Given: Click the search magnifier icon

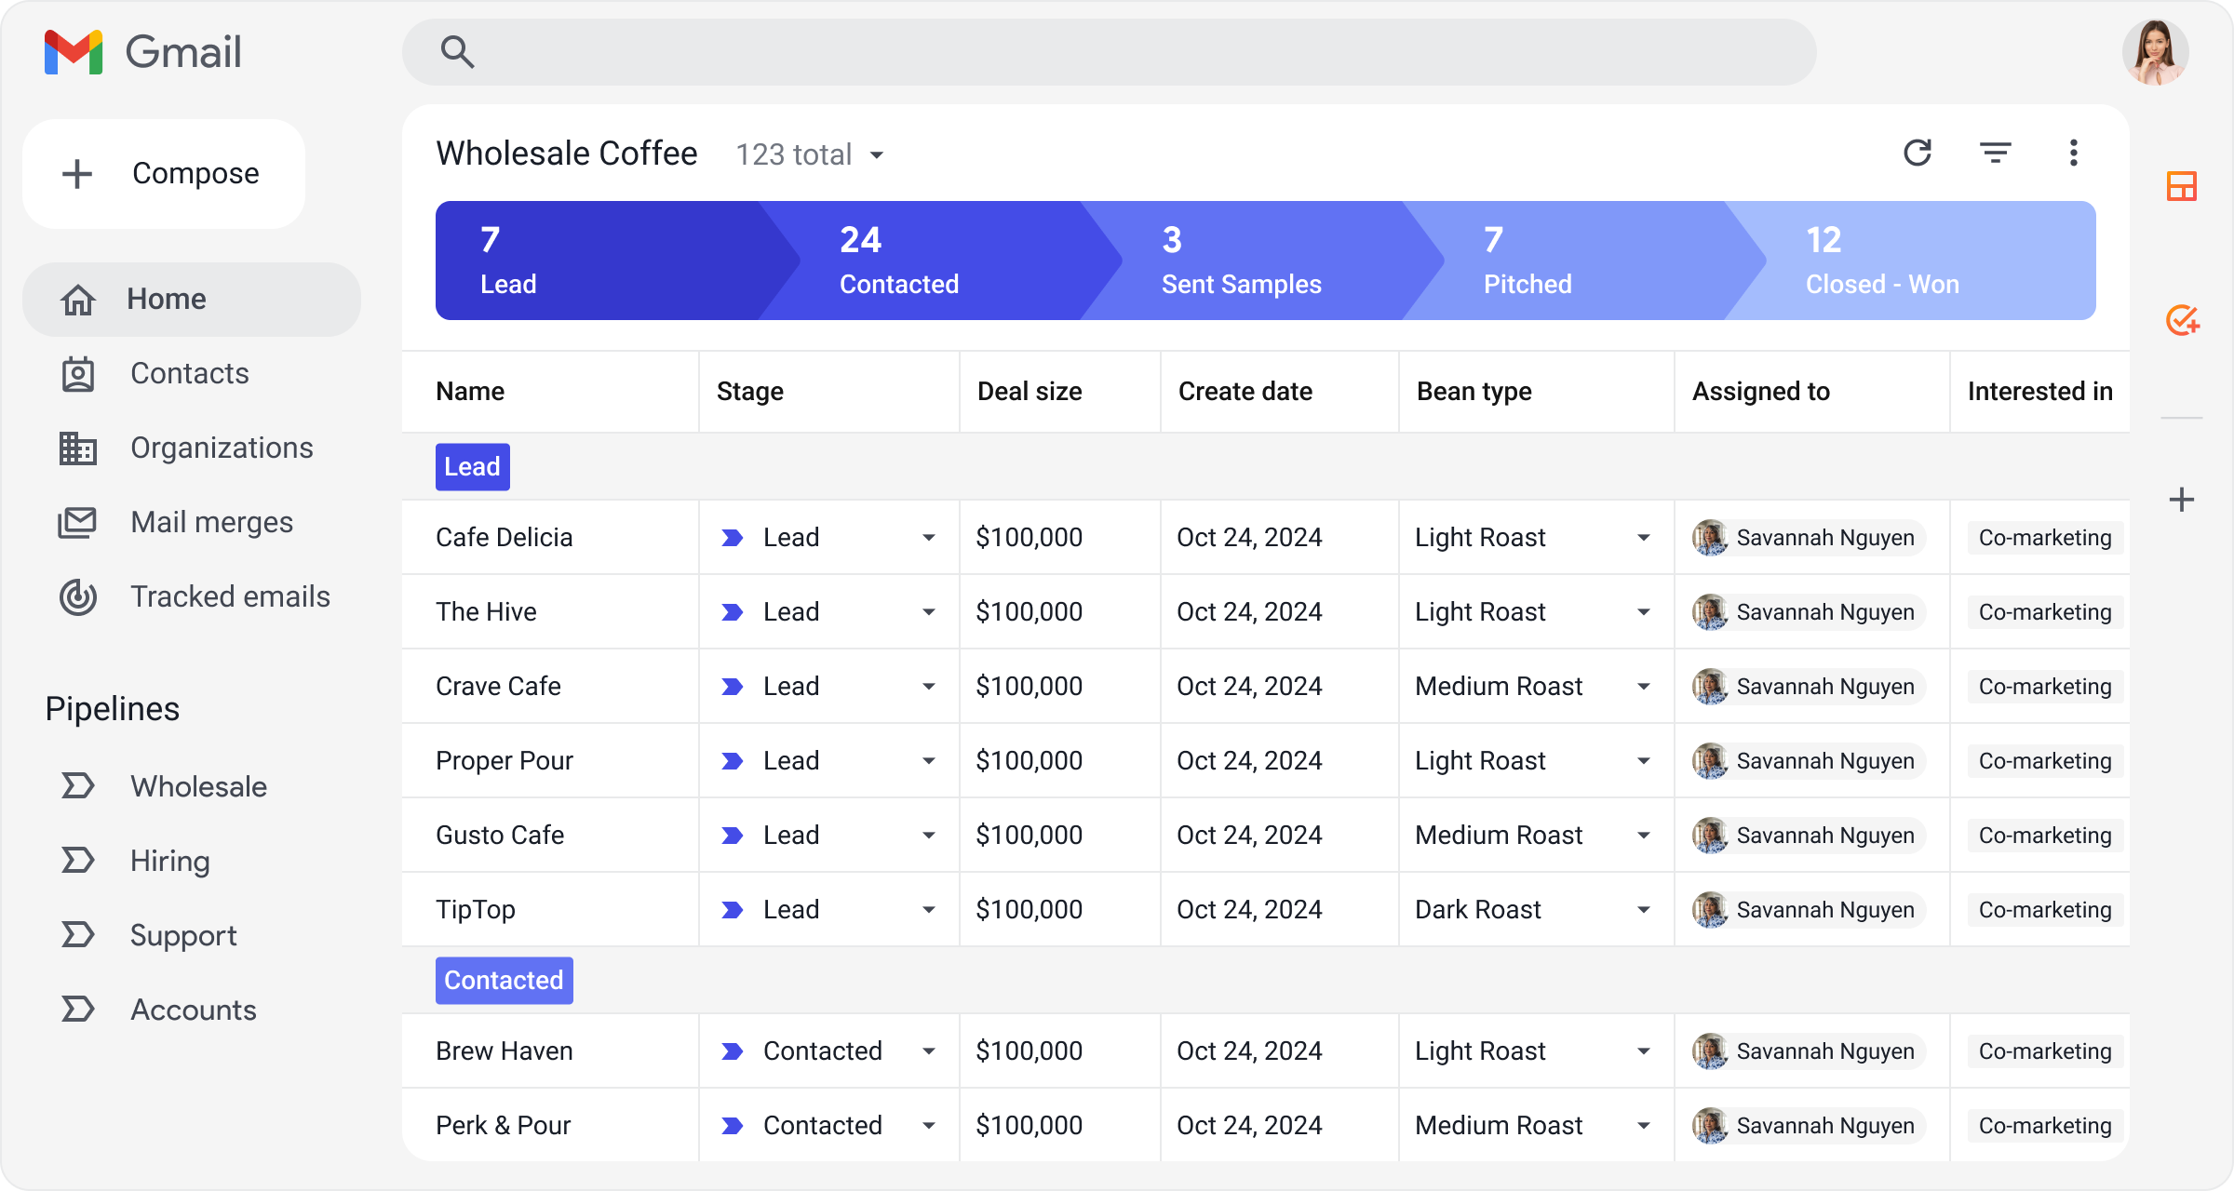Looking at the screenshot, I should [x=457, y=52].
